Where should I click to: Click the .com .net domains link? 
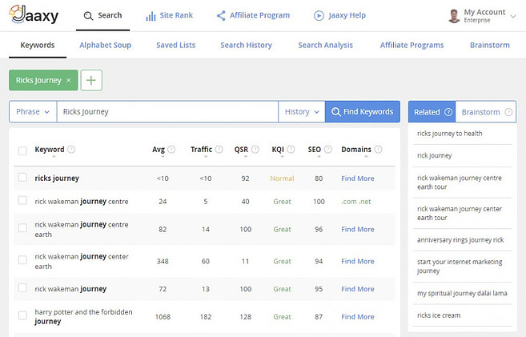tap(356, 202)
